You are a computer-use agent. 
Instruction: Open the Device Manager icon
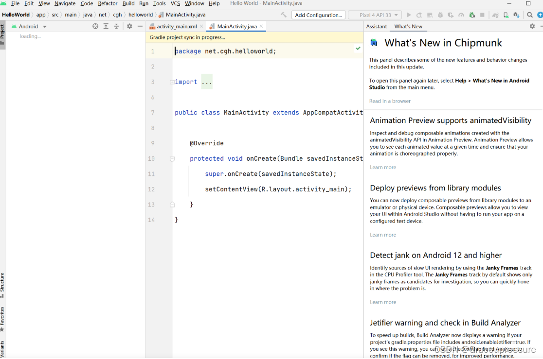[506, 15]
